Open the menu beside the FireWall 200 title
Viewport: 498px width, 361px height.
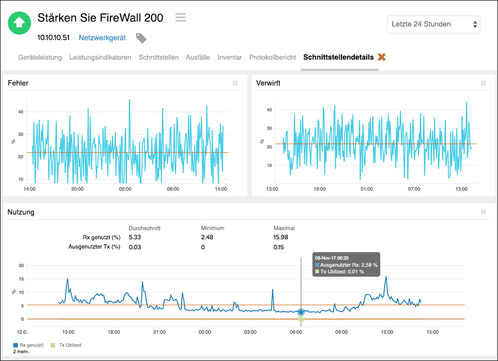181,17
